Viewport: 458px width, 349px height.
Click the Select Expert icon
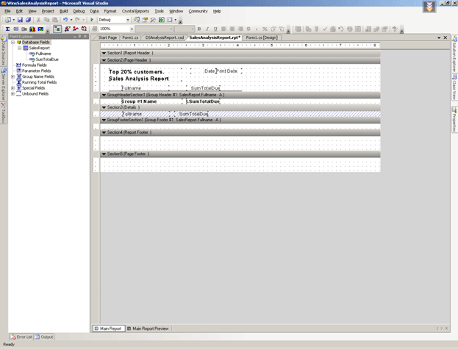point(68,29)
